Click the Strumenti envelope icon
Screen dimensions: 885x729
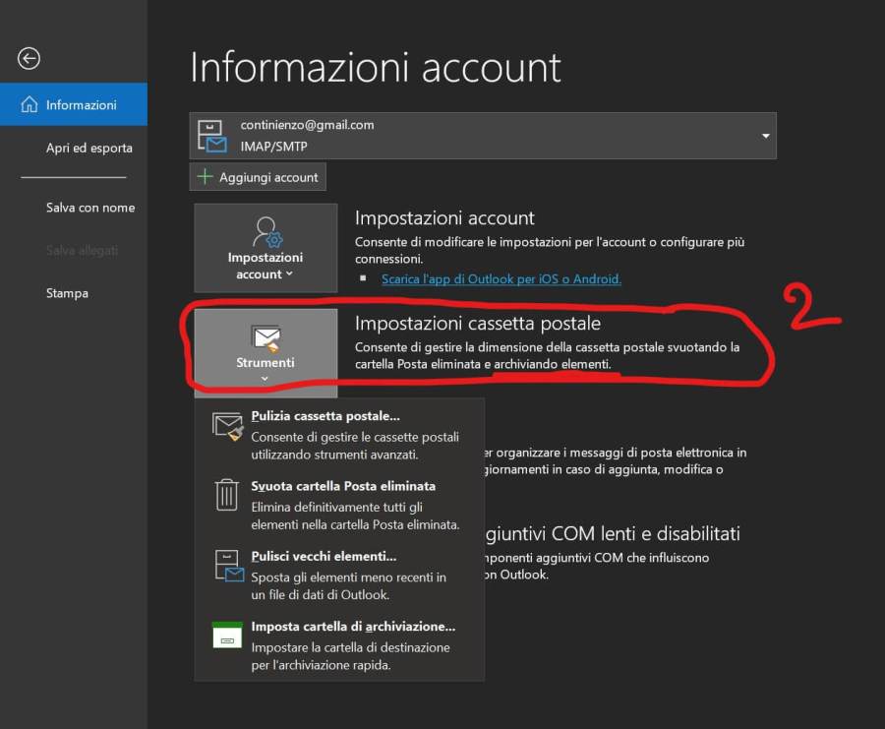(x=265, y=338)
